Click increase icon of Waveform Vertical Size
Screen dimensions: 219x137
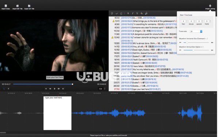coord(212,50)
